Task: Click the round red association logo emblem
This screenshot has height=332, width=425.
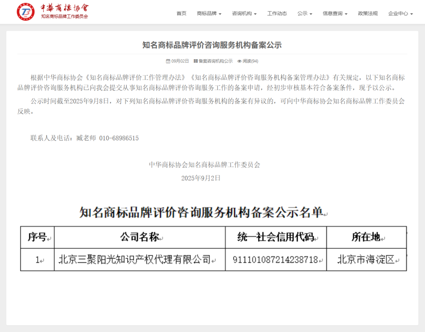Action: 26,12
